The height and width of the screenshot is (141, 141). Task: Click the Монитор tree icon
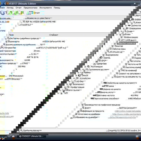coord(113,46)
